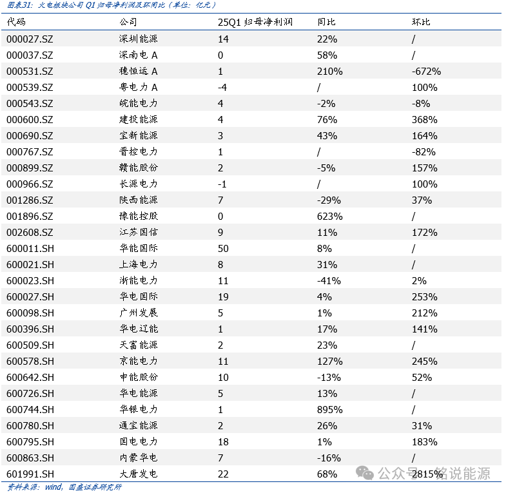Select stock code 000966.SZ
Viewport: 506px width, 493px height.
[30, 184]
